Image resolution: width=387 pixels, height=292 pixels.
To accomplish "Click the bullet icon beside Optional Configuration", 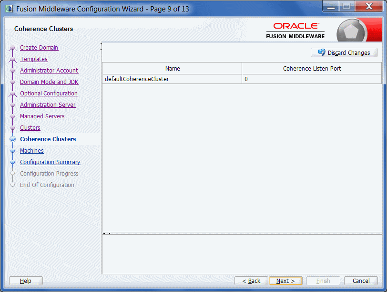I will 12,94.
